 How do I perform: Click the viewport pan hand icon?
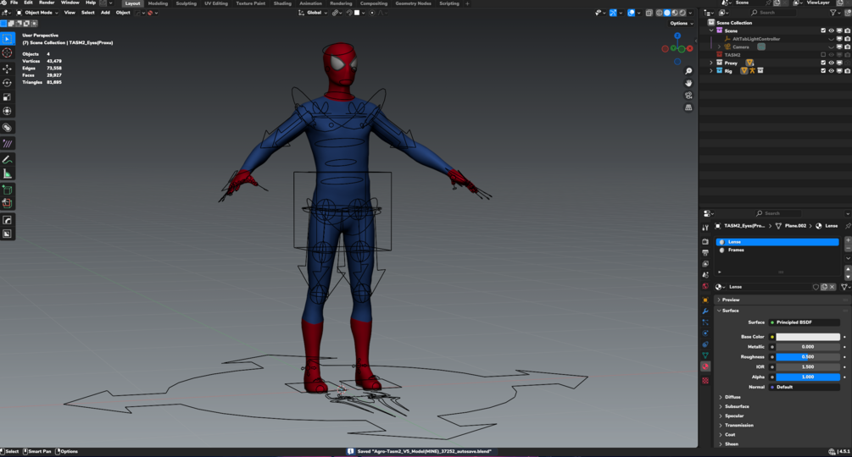point(688,83)
